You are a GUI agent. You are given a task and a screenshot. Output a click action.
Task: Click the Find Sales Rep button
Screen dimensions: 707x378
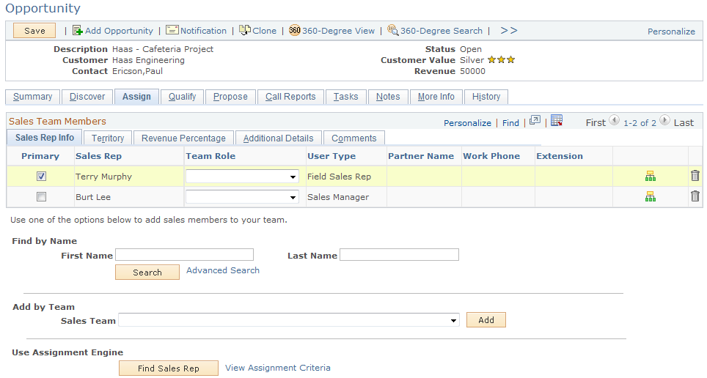pos(169,368)
